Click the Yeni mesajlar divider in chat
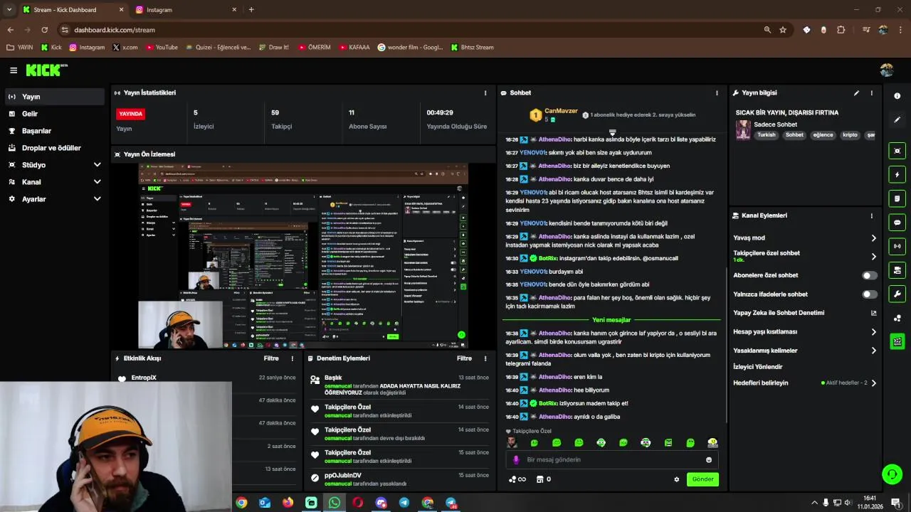The width and height of the screenshot is (911, 512). 611,320
